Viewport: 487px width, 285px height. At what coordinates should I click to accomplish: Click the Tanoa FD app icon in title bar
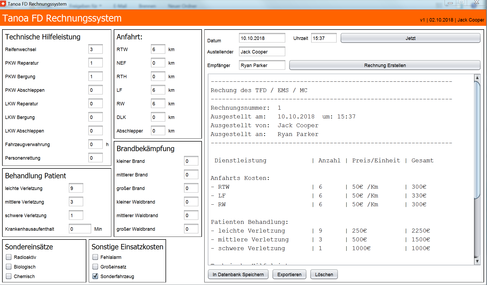(x=3, y=4)
